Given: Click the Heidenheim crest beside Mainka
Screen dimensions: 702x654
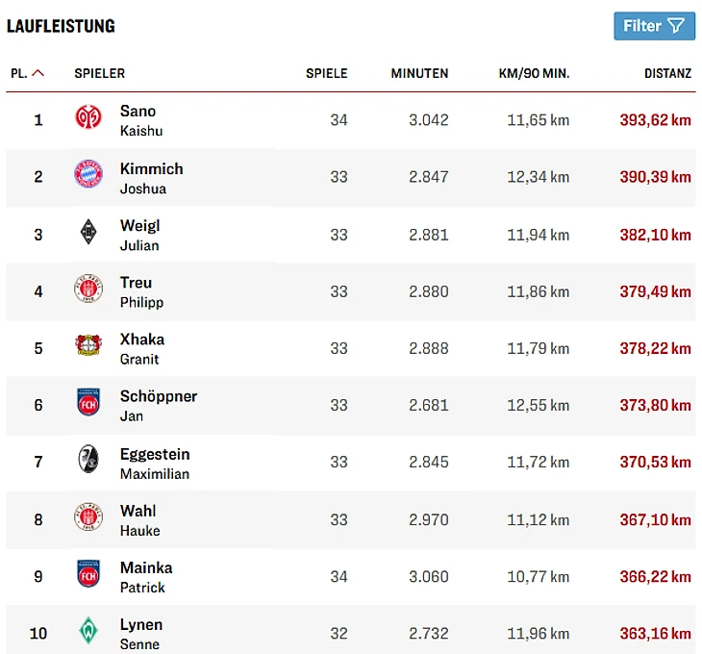Looking at the screenshot, I should [x=88, y=574].
